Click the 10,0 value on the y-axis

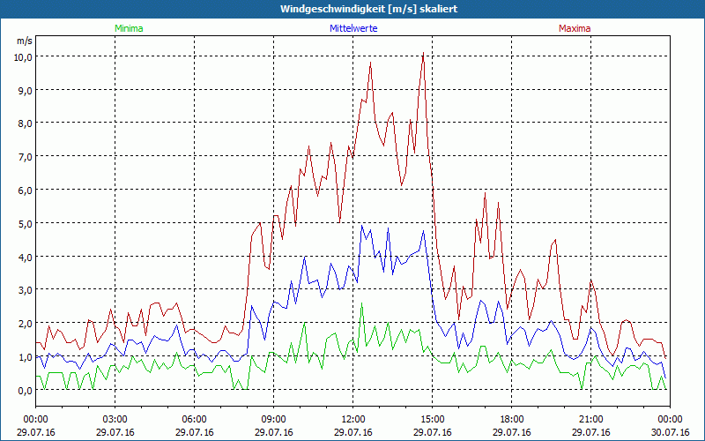pos(21,56)
